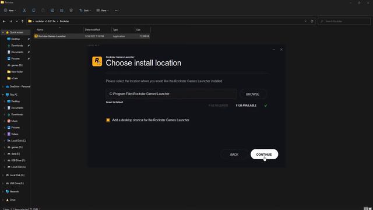
Task: Open View dropdown in Explorer toolbar
Action: (103, 10)
